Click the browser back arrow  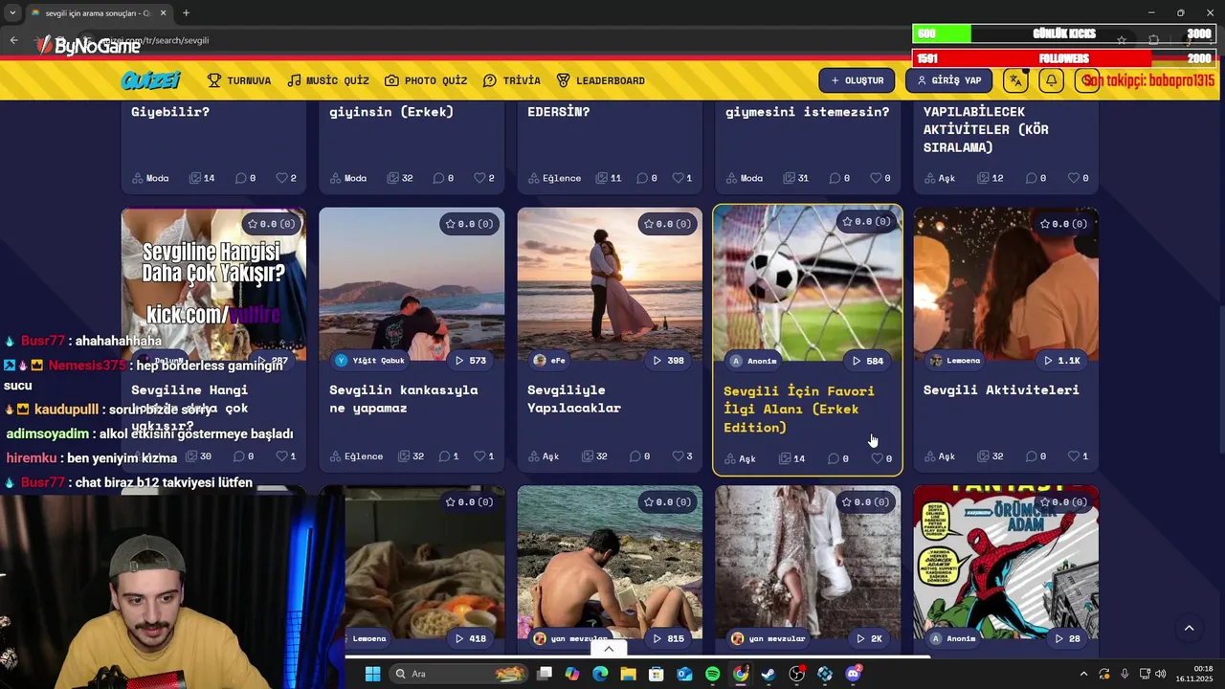pos(13,40)
